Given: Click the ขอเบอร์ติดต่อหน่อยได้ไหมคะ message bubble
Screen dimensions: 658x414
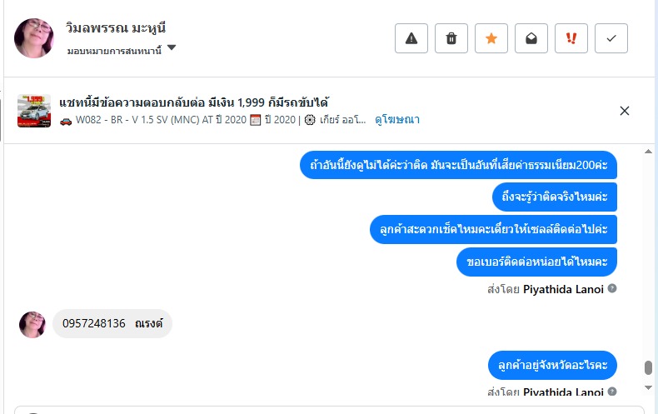Looking at the screenshot, I should 537,262.
